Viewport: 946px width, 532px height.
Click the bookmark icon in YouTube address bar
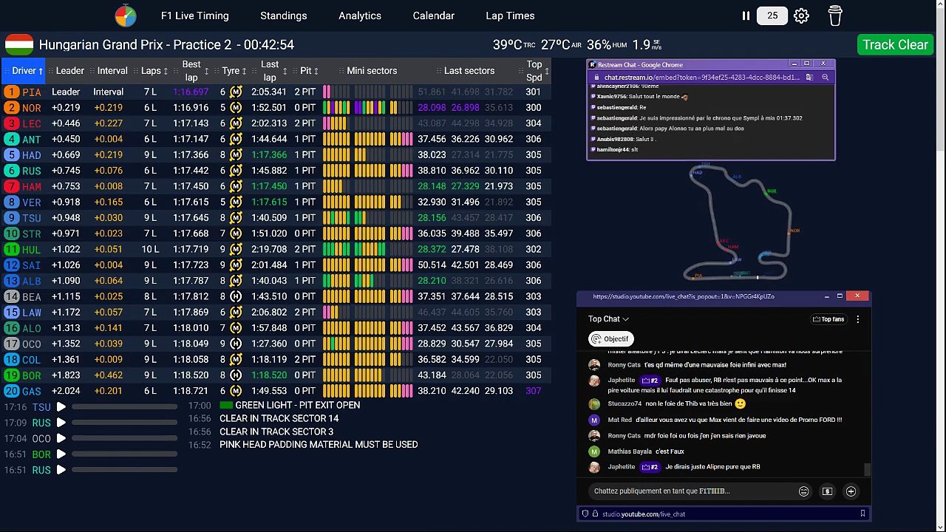862,514
